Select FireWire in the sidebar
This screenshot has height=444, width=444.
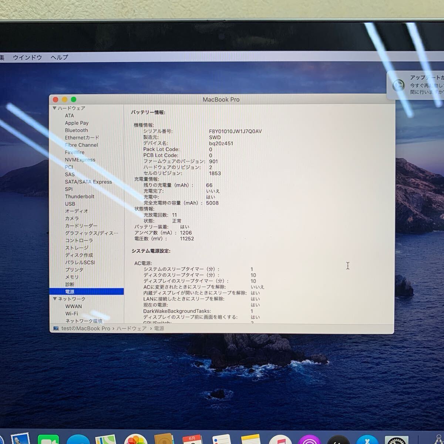[74, 152]
